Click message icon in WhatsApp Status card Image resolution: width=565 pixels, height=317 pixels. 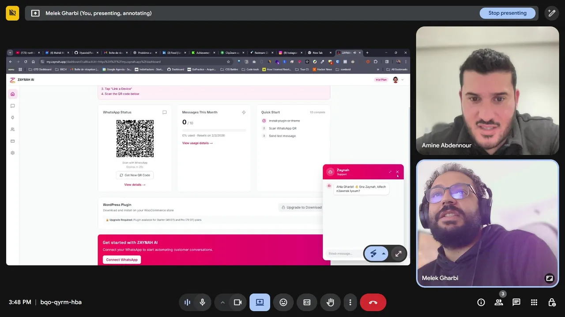click(x=164, y=112)
